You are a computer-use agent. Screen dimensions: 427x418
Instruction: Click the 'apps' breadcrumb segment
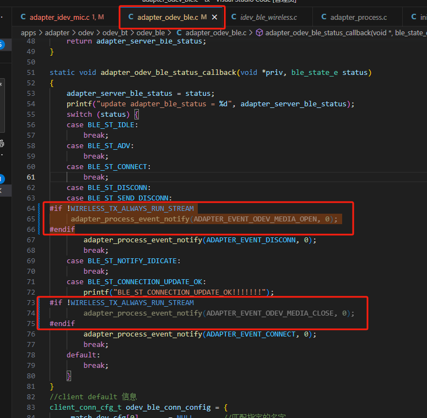click(28, 33)
